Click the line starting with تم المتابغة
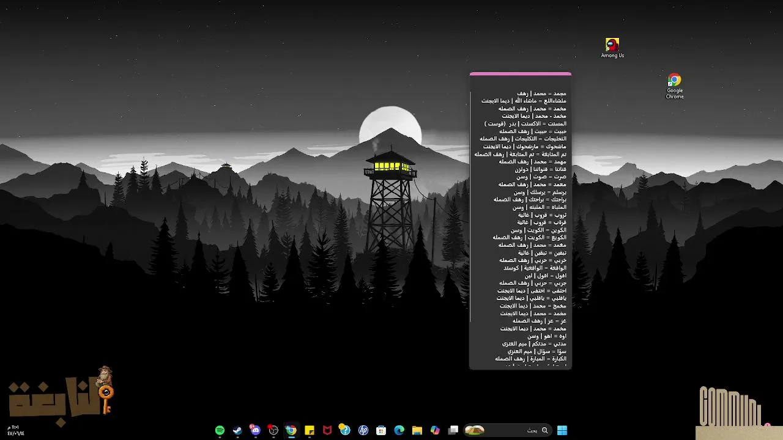 pos(521,154)
